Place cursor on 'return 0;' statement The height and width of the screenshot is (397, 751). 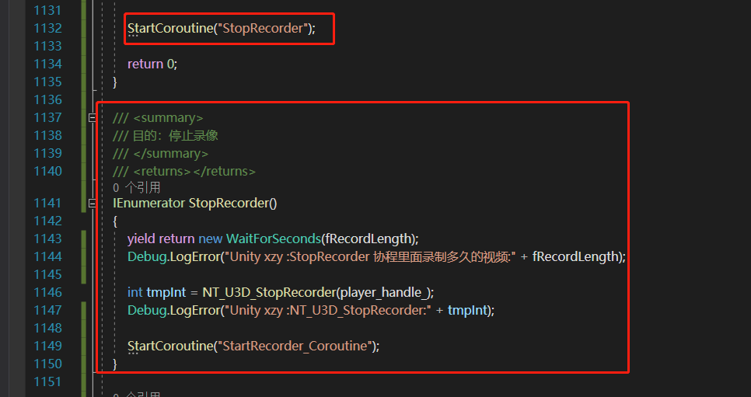[x=152, y=64]
